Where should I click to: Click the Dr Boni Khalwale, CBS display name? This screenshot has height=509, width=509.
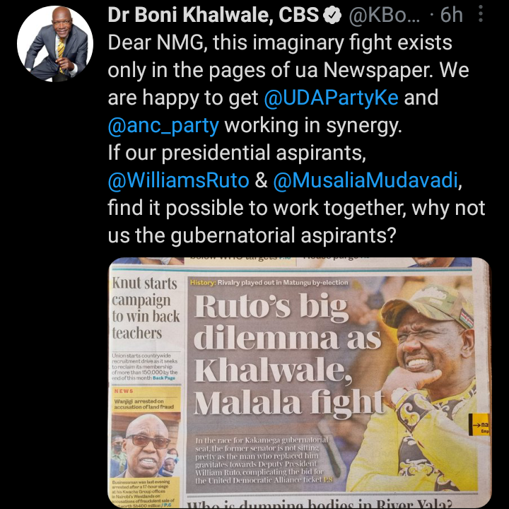click(x=213, y=15)
